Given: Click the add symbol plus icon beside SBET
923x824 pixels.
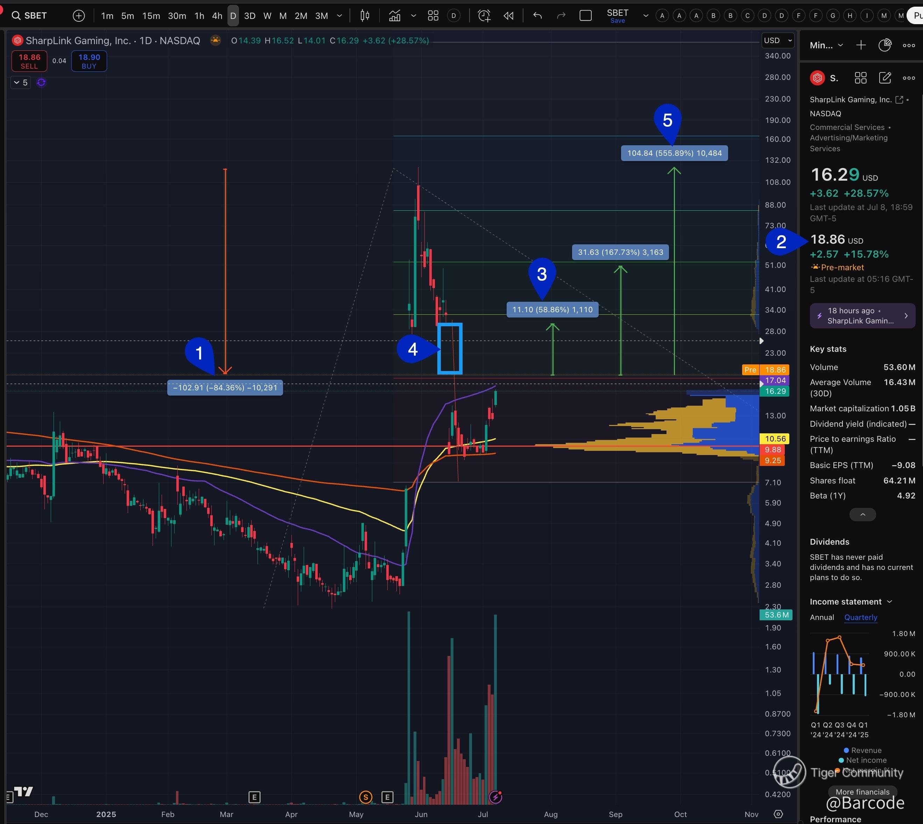Looking at the screenshot, I should [79, 16].
